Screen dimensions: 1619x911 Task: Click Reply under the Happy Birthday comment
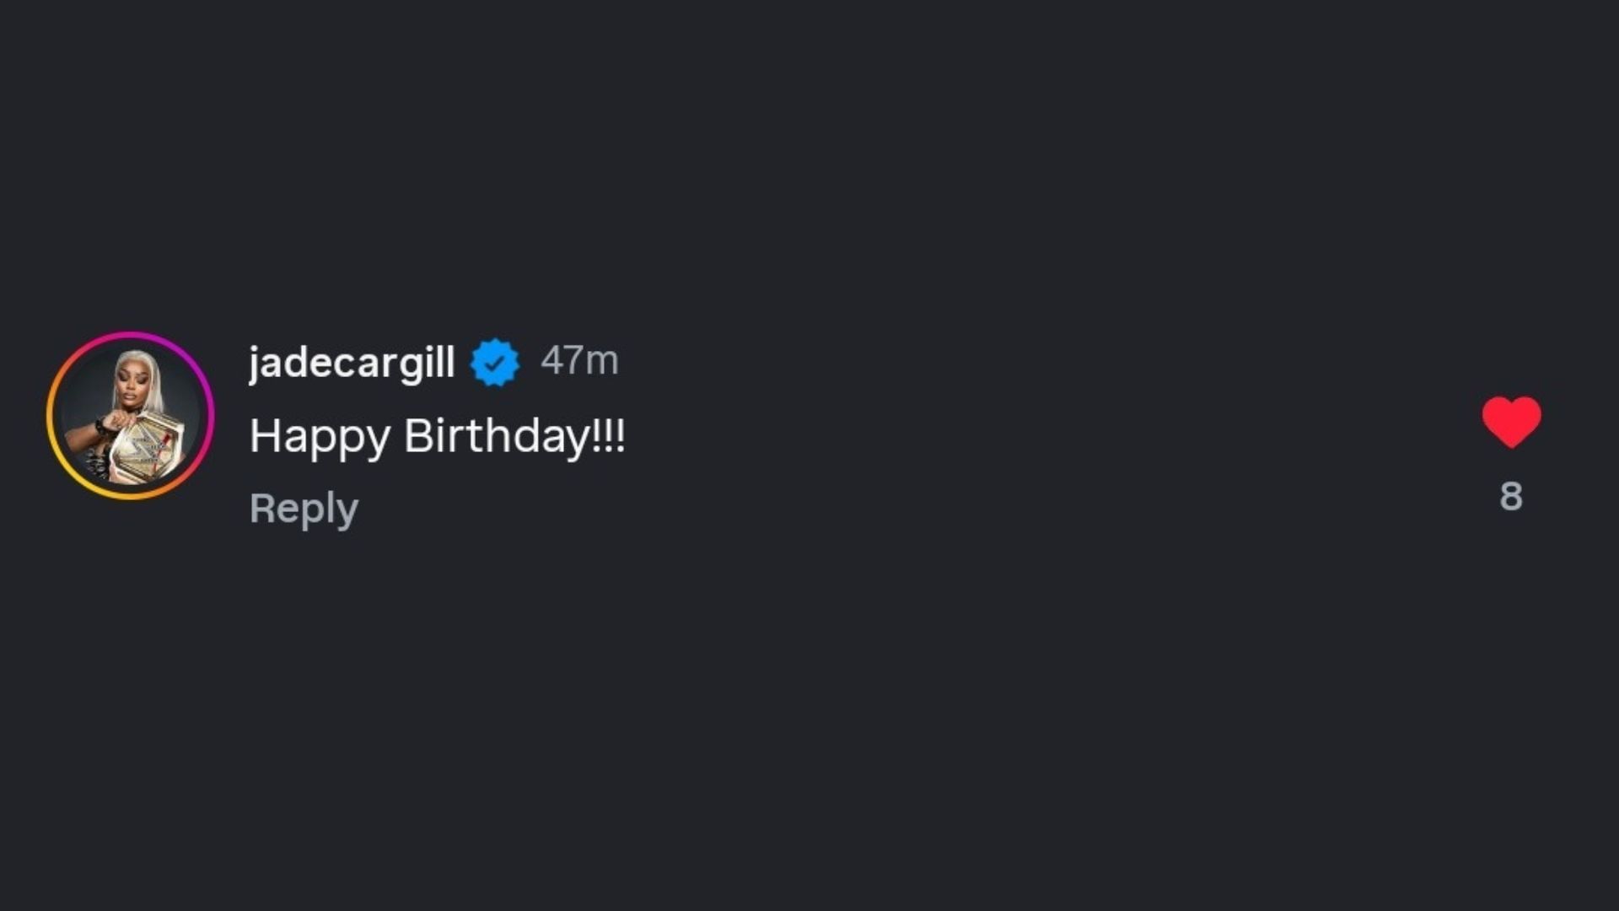(303, 506)
